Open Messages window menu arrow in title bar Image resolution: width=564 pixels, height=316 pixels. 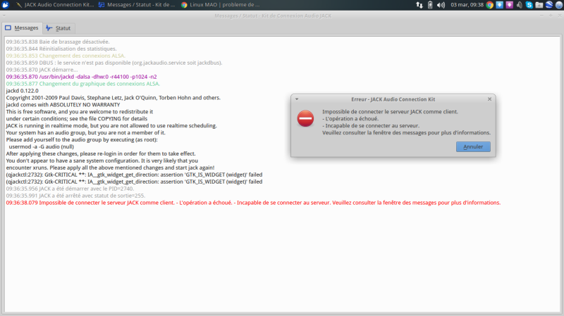[x=4, y=15]
